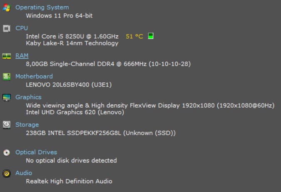281x192 pixels.
Task: Open the Audio section heading
Action: pyautogui.click(x=24, y=173)
